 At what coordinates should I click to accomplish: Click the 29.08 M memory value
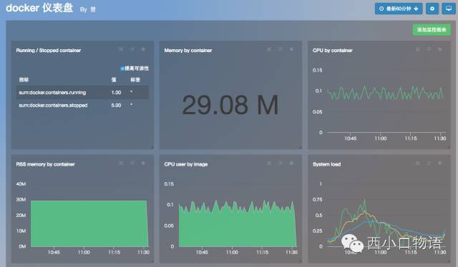tap(230, 105)
